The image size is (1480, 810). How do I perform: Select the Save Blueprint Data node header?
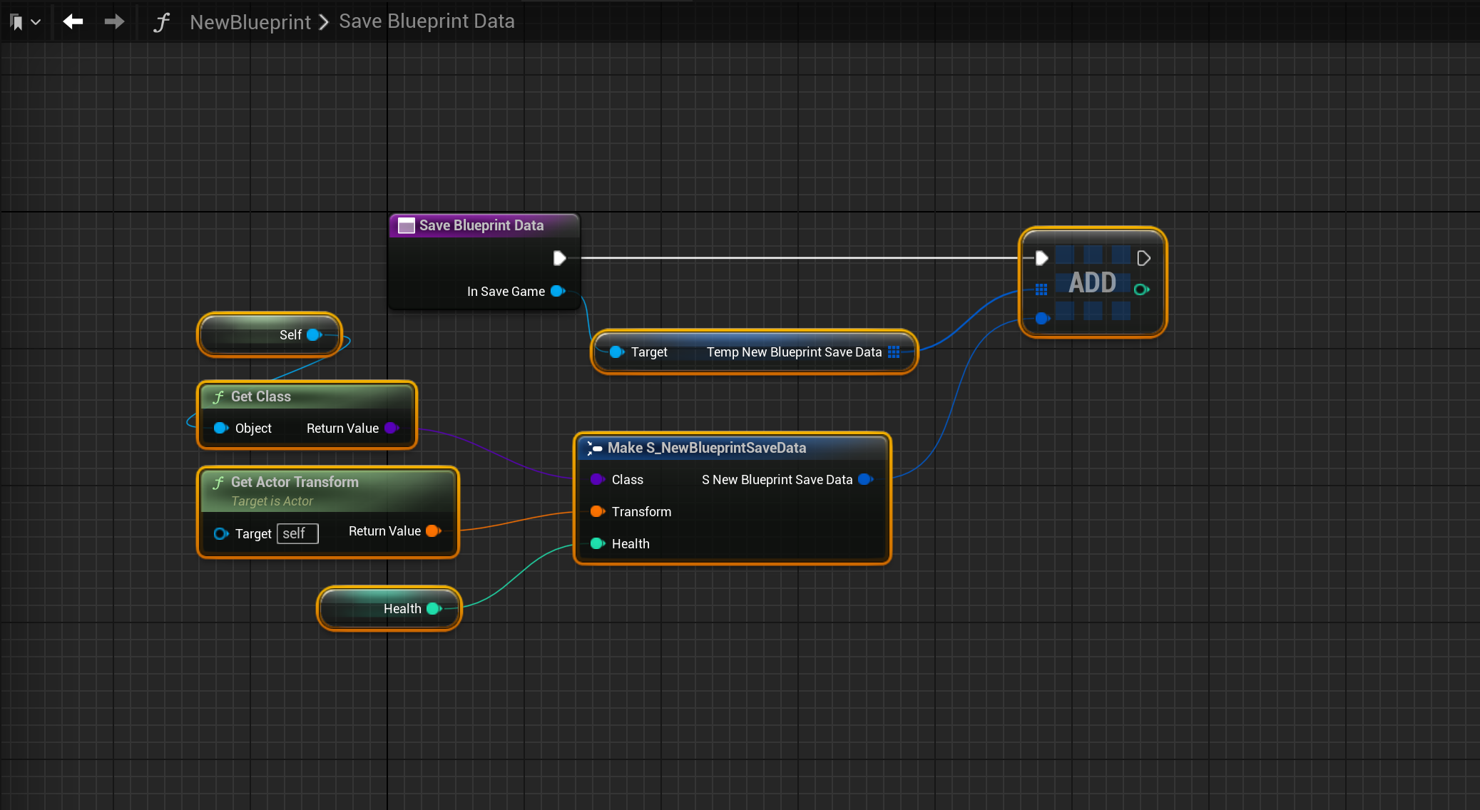(x=481, y=225)
